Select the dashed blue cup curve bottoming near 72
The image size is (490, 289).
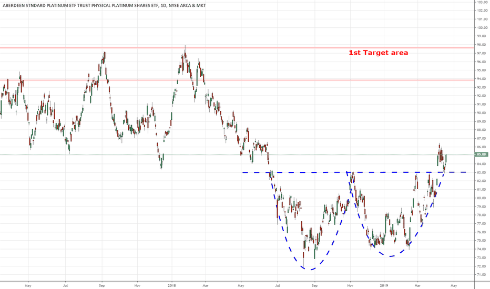(x=311, y=270)
